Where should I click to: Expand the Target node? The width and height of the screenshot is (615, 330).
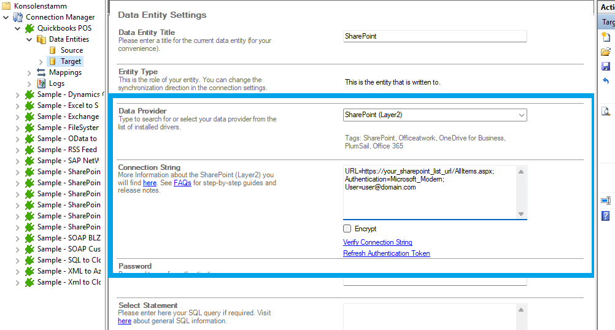pos(41,61)
